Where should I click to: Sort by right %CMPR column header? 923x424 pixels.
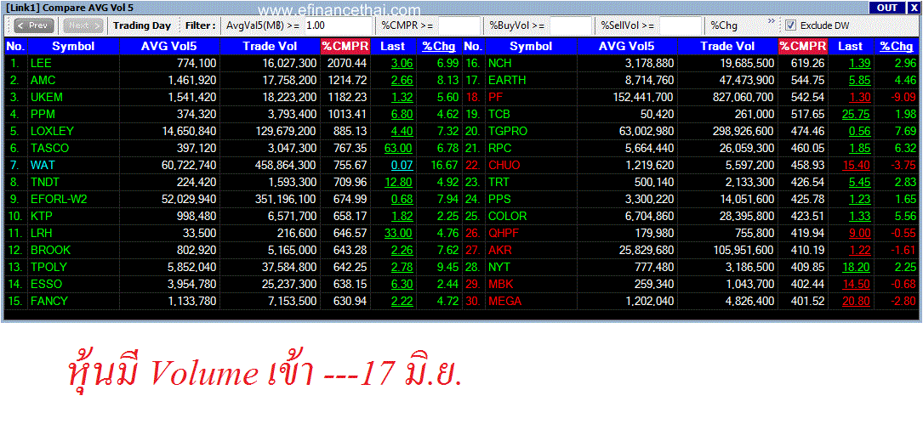click(803, 47)
